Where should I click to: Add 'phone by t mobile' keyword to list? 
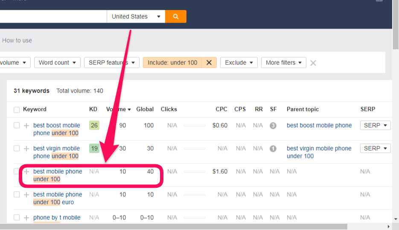26,218
